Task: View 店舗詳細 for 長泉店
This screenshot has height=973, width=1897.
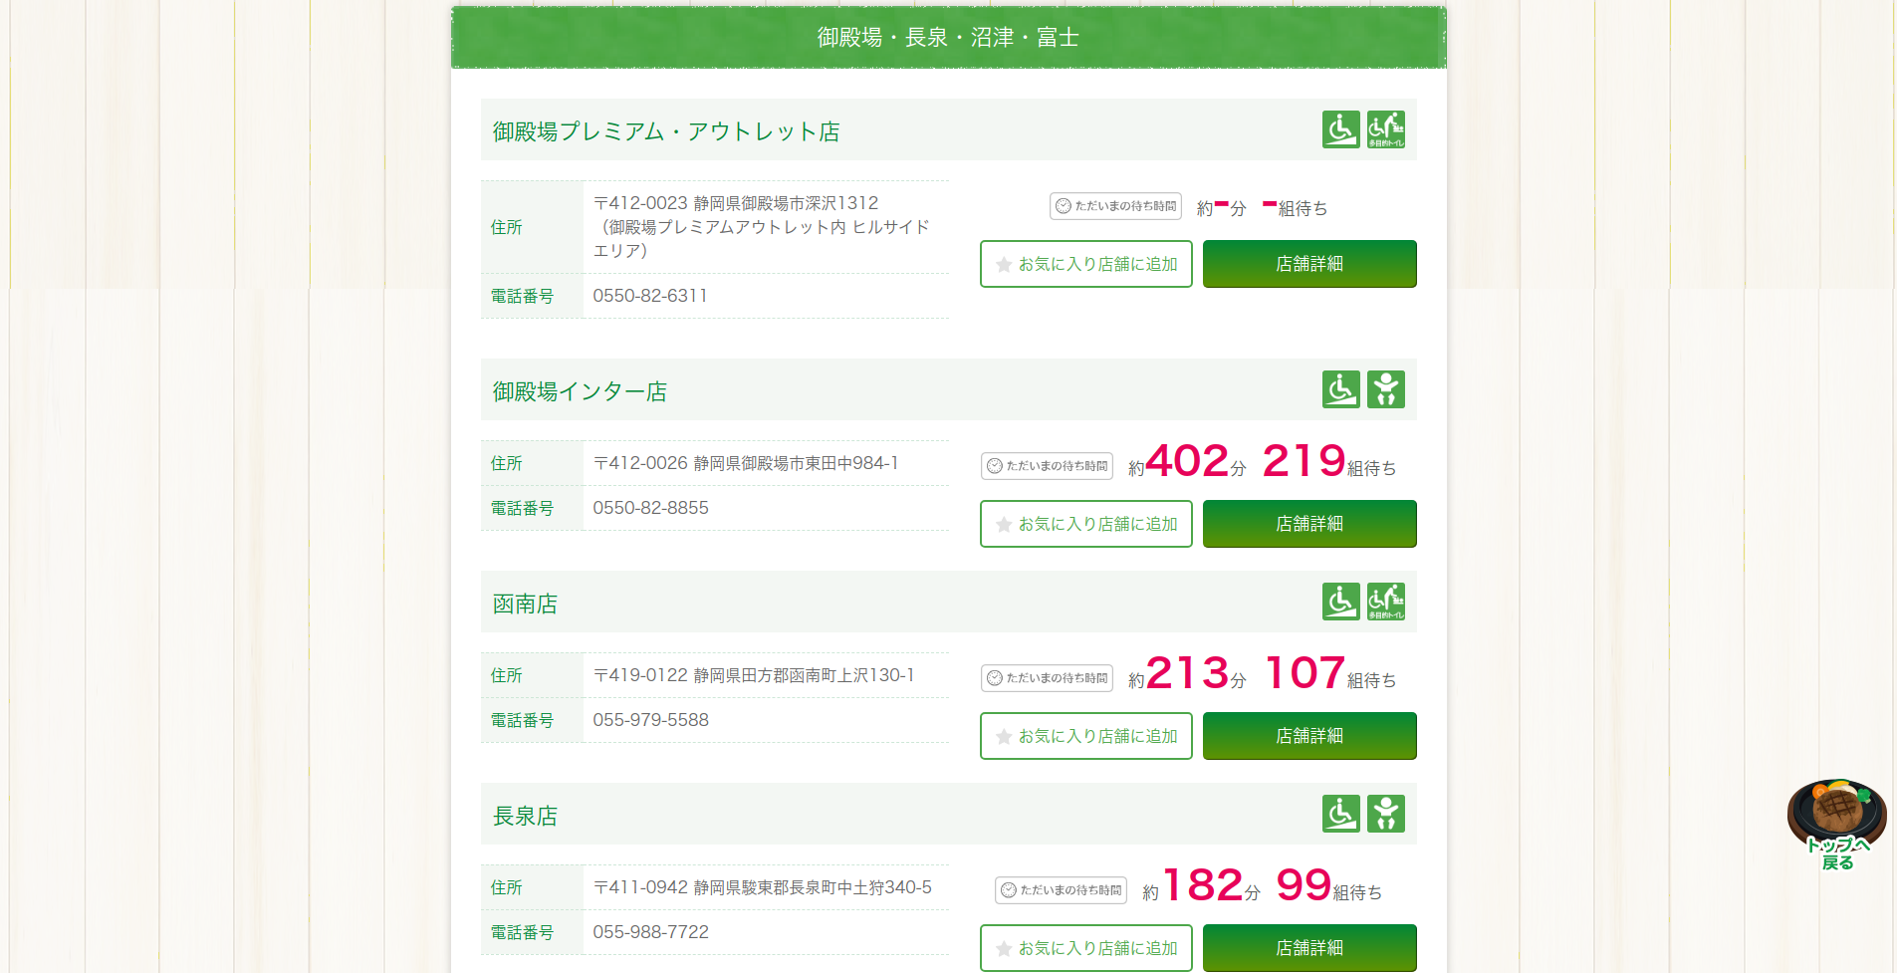Action: 1308,948
